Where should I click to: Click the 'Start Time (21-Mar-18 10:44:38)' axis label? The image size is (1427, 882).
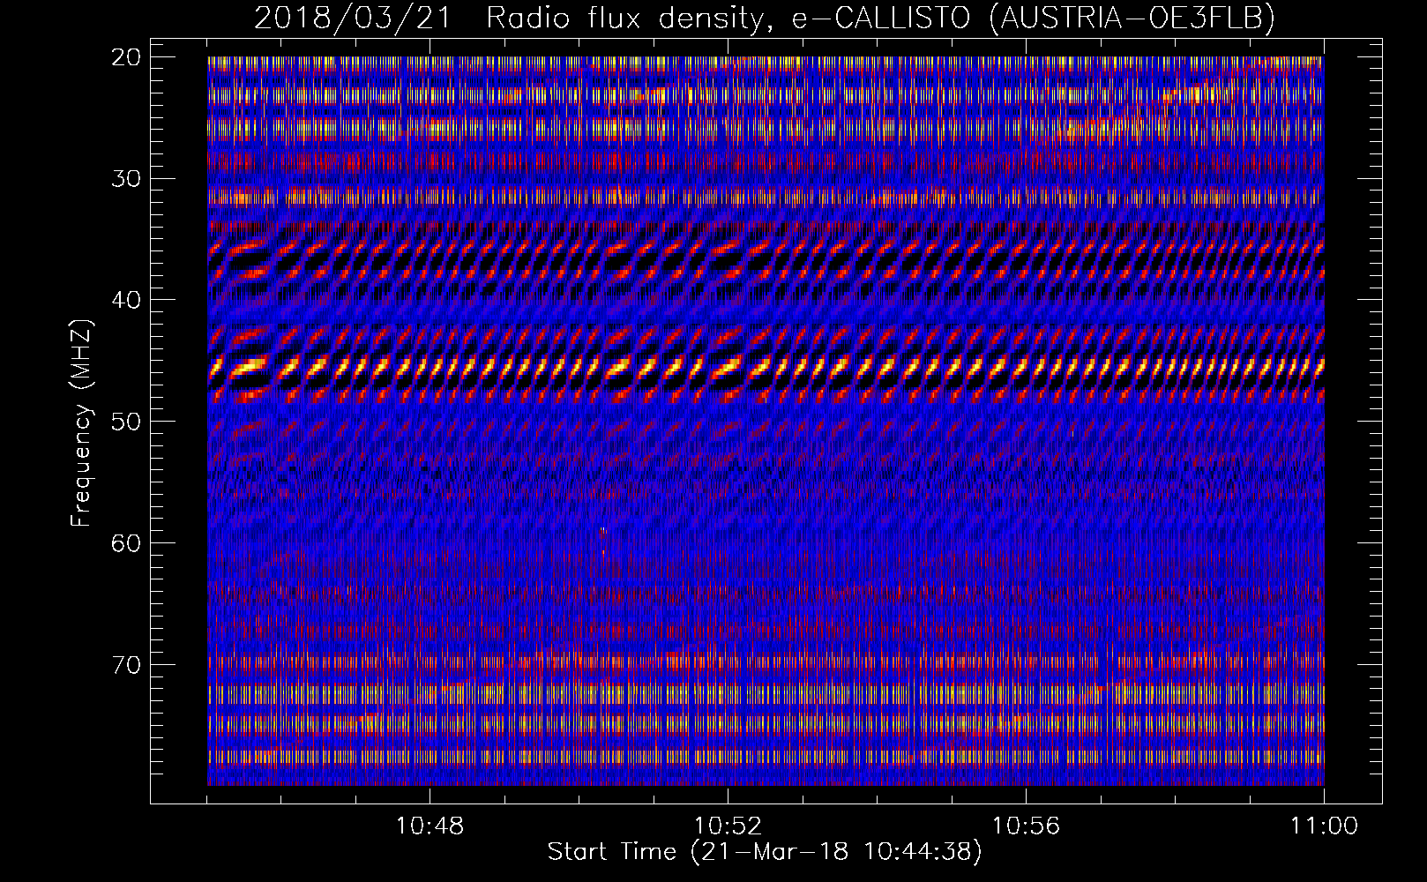pyautogui.click(x=764, y=852)
